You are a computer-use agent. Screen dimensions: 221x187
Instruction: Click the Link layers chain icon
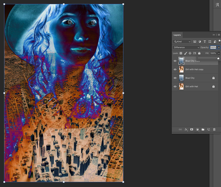tap(180, 129)
